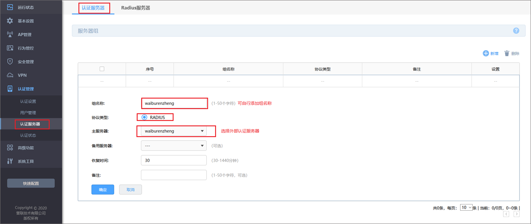Expand the 备用服务器 dropdown
531x224 pixels.
[173, 146]
